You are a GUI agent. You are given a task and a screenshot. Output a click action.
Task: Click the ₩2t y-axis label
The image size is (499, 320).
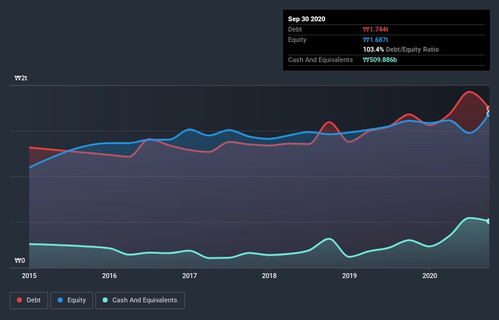(21, 78)
